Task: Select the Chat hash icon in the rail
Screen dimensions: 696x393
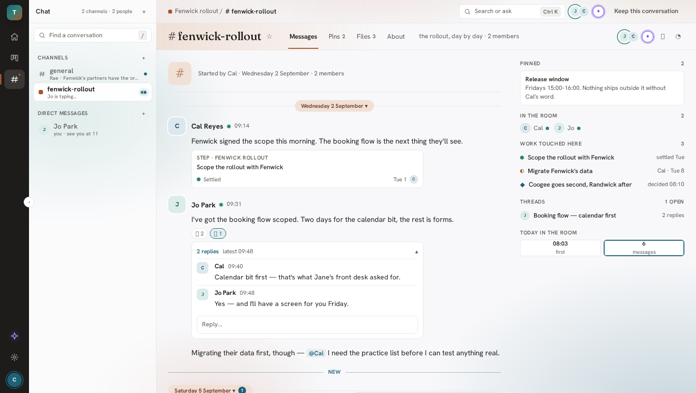Action: tap(14, 79)
